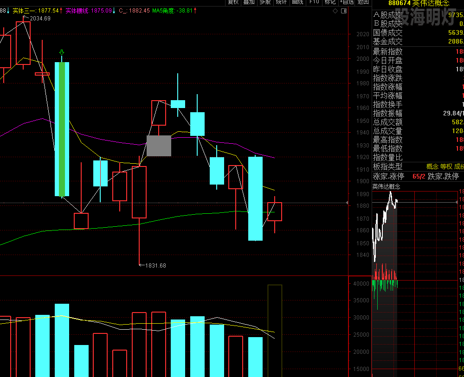The width and height of the screenshot is (464, 377).
Task: Open the 统计 statistics tool
Action: coord(281,2)
